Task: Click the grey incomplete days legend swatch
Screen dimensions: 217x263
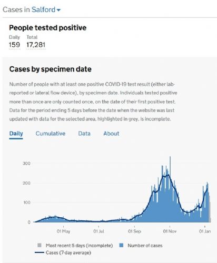Action: click(x=40, y=245)
